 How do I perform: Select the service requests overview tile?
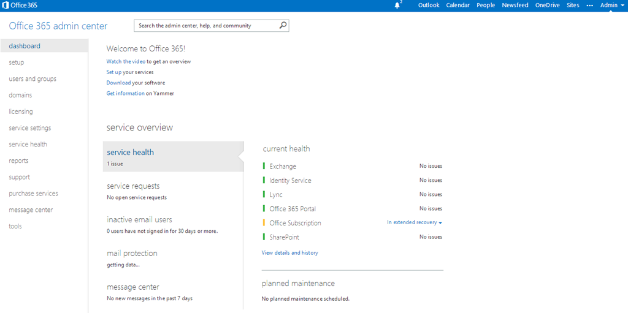173,190
